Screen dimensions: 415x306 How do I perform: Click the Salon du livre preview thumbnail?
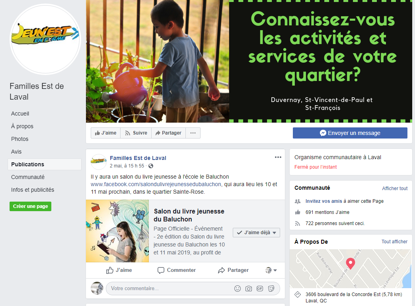(117, 231)
